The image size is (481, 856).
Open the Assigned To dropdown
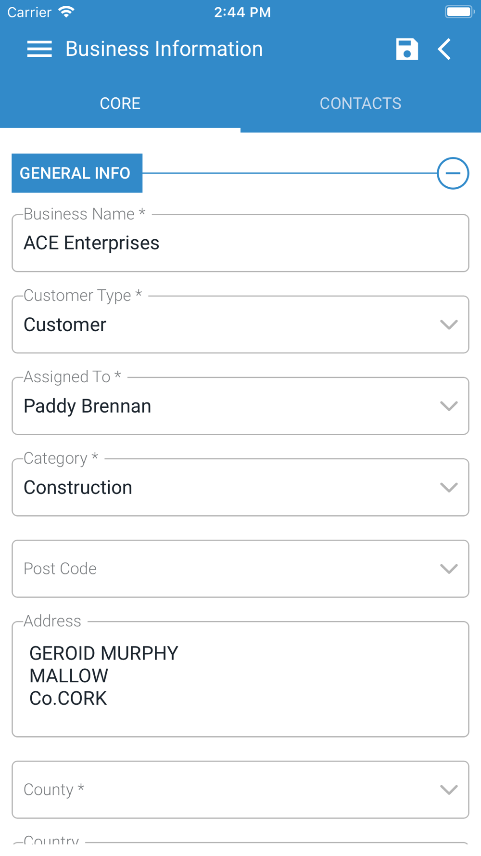coord(240,406)
